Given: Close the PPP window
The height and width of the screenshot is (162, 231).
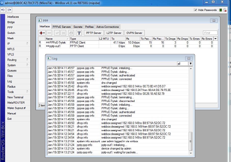Looking at the screenshot, I should 214,21.
